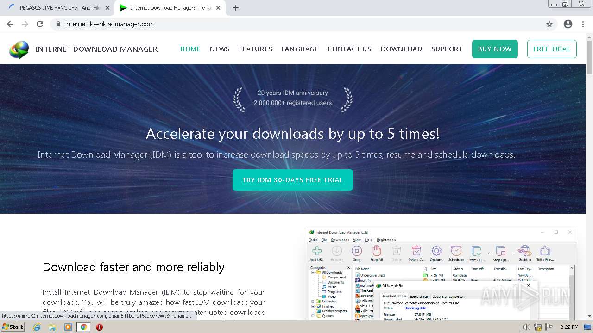This screenshot has width=593, height=333.
Task: Open Windows Explorer folder from the taskbar
Action: [x=52, y=327]
